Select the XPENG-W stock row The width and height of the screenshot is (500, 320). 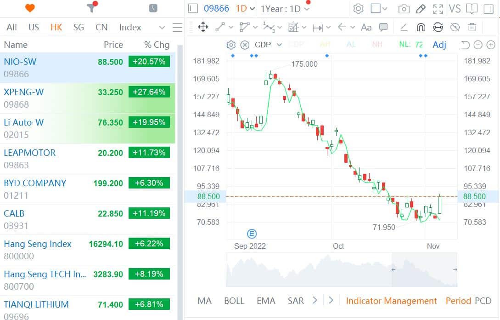87,98
